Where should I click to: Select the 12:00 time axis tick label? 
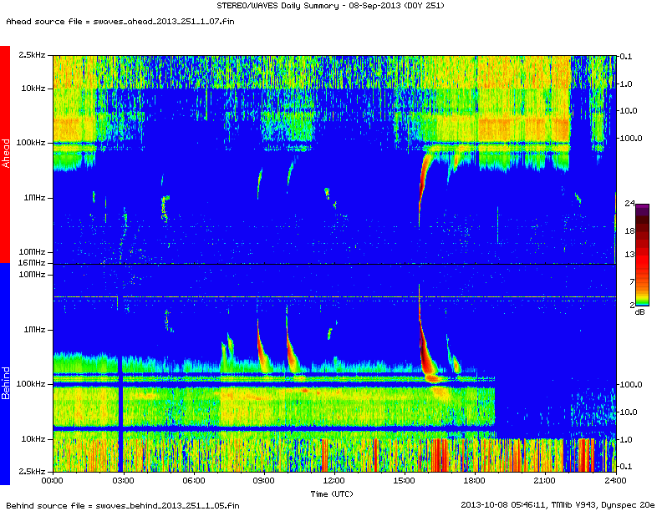pos(334,481)
